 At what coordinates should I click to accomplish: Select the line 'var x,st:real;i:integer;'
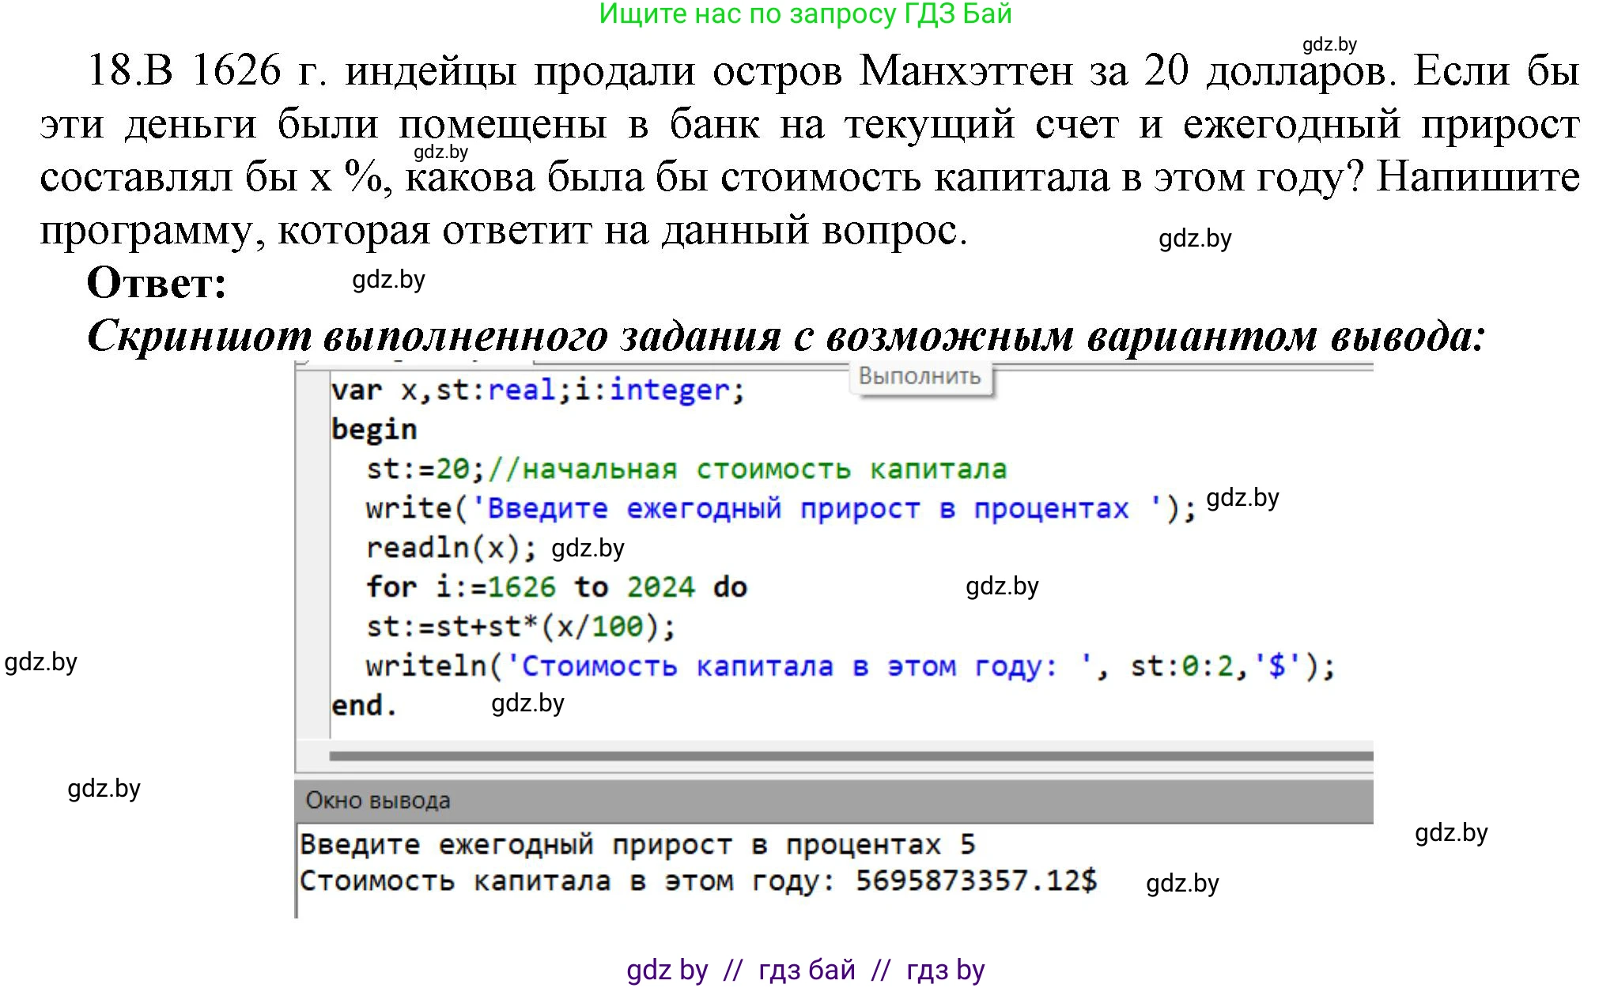[538, 389]
